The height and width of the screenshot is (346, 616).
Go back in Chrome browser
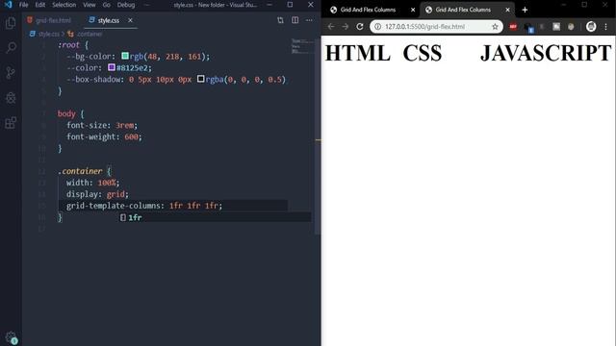tap(331, 26)
